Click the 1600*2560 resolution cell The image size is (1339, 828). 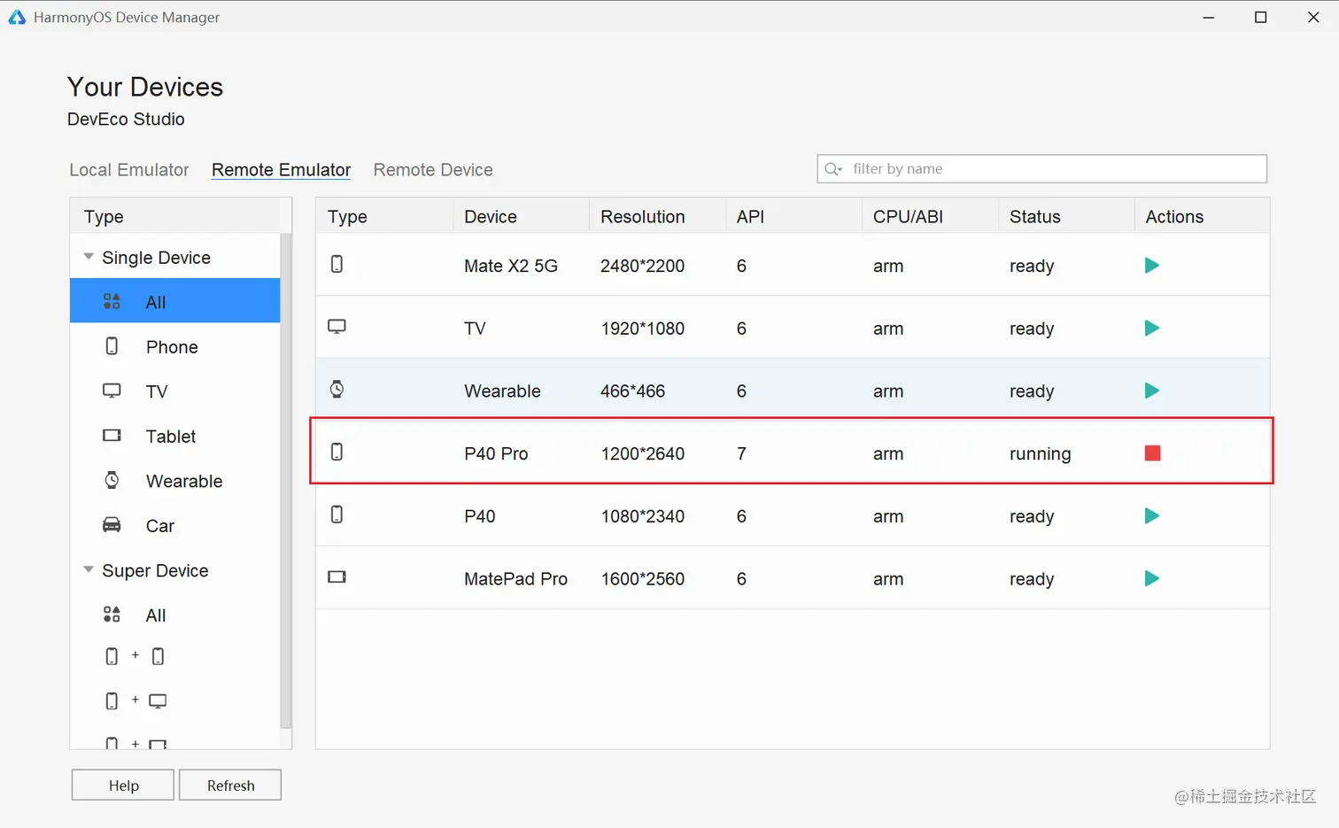point(642,579)
